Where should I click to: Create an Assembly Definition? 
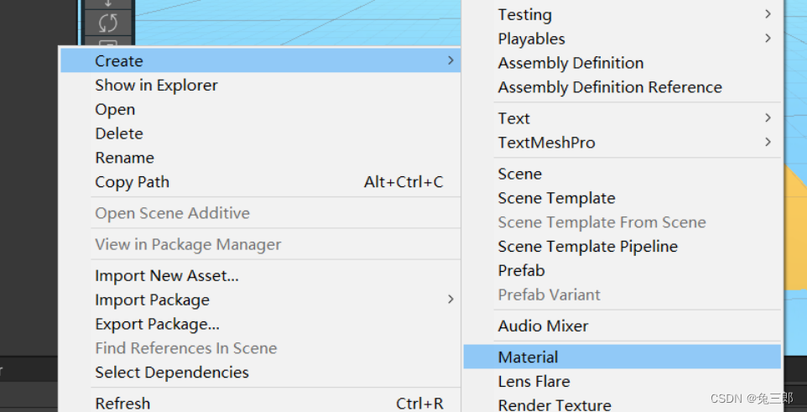coord(570,63)
